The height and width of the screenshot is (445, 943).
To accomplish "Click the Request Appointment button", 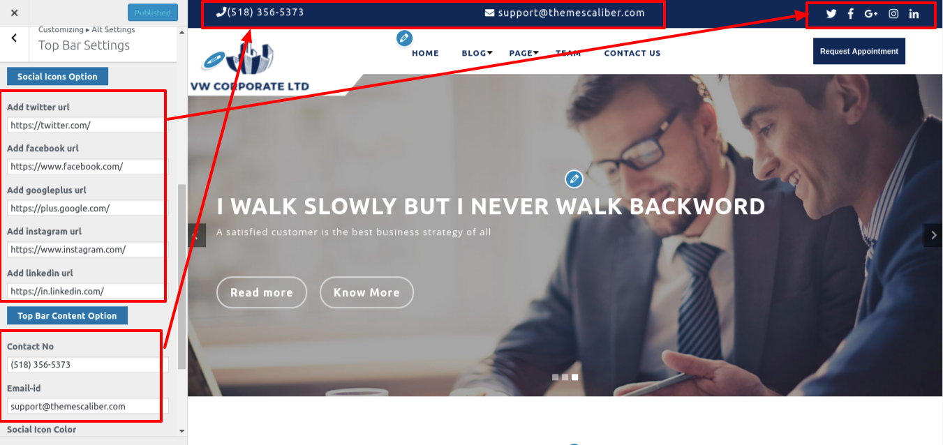I will click(x=859, y=52).
